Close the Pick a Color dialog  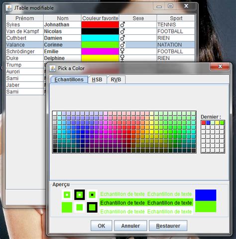pos(220,66)
